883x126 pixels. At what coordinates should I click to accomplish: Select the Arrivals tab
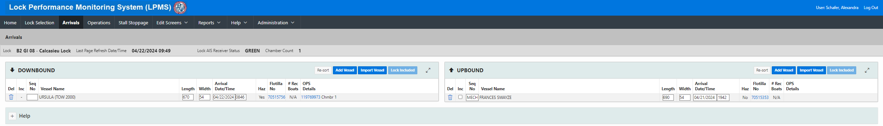(x=71, y=23)
